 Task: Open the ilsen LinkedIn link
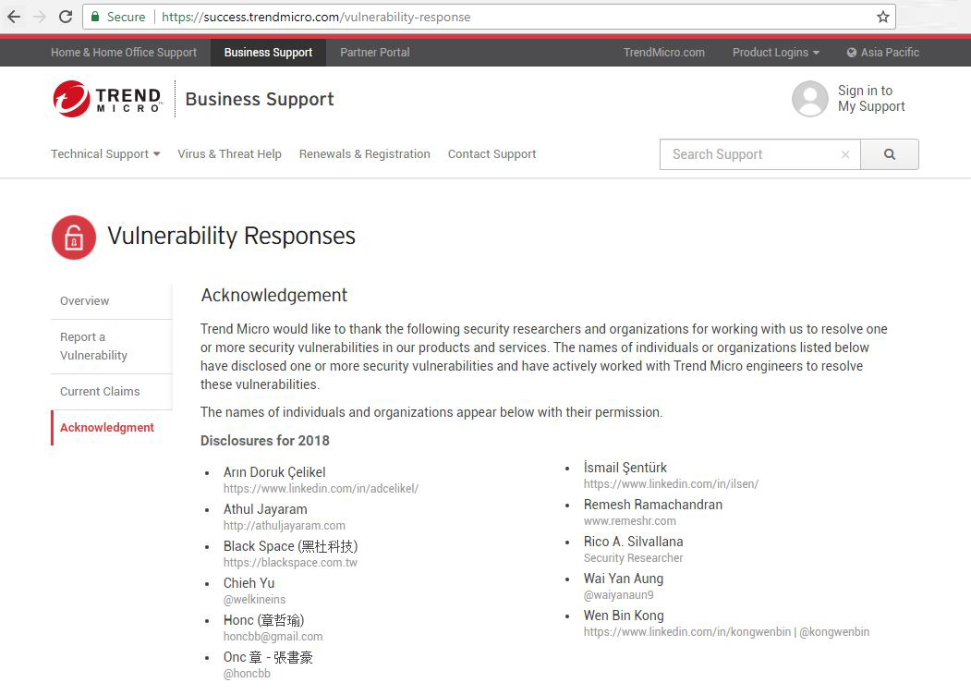[671, 484]
